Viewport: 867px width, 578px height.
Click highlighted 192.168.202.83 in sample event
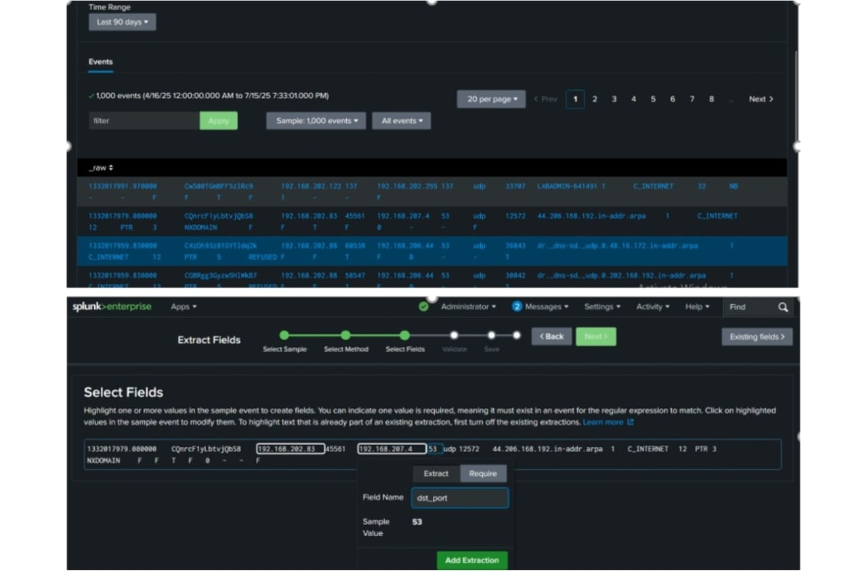[x=290, y=449]
